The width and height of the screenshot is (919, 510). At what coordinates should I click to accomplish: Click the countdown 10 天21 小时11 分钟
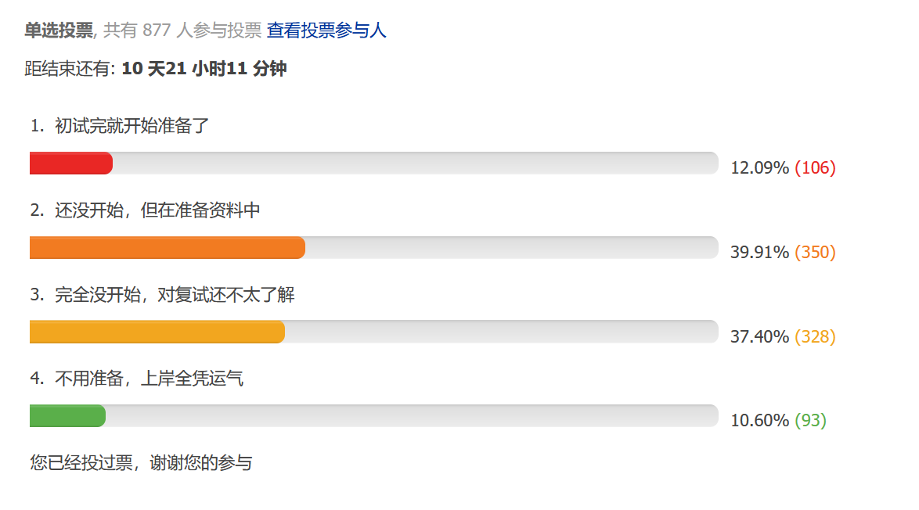204,69
